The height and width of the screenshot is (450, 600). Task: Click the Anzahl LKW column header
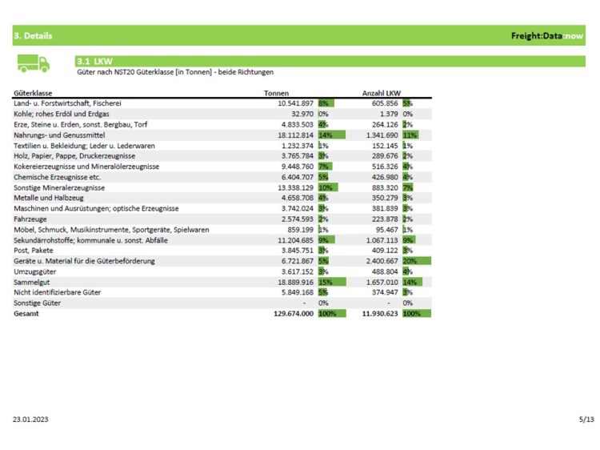(381, 94)
